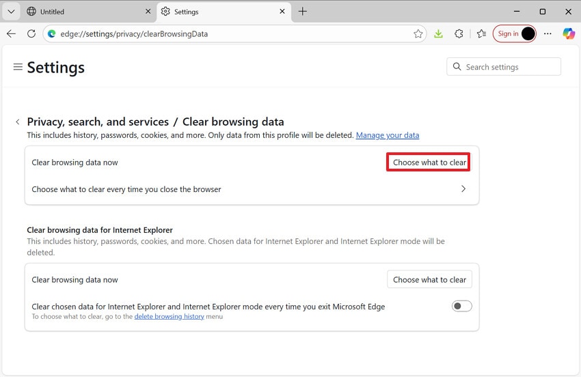The image size is (581, 377).
Task: Open the Settings and more ellipsis menu
Action: coord(548,33)
